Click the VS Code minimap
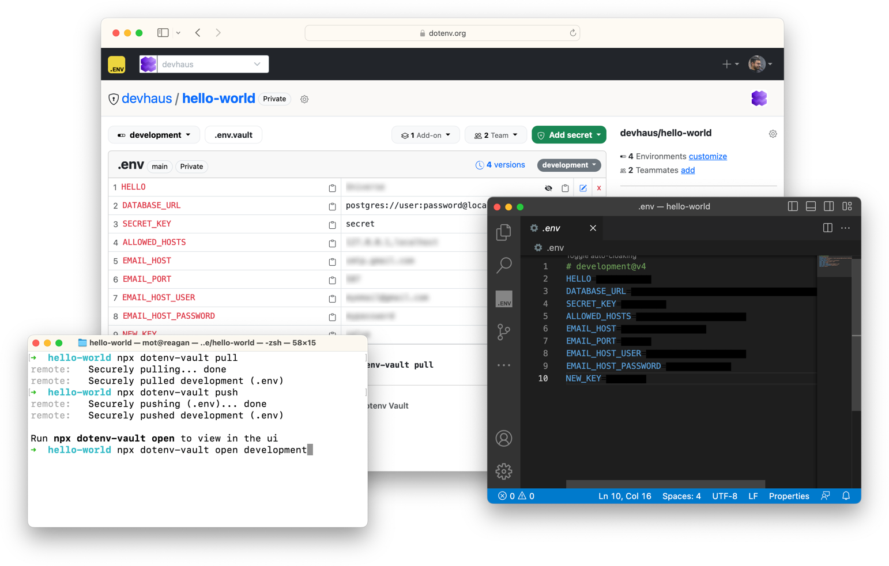The height and width of the screenshot is (566, 889). (834, 266)
